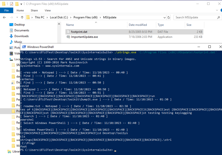Click the www.sysinternals.com text in PowerShell
Image resolution: width=222 pixels, height=155 pixels.
pos(62,66)
